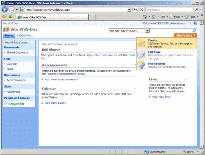
Task: Click the zoom level 100% control
Action: pyautogui.click(x=191, y=152)
